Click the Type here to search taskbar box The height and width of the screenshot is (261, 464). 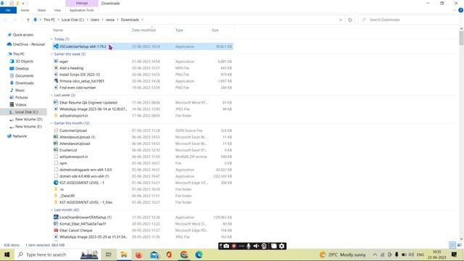click(46, 254)
